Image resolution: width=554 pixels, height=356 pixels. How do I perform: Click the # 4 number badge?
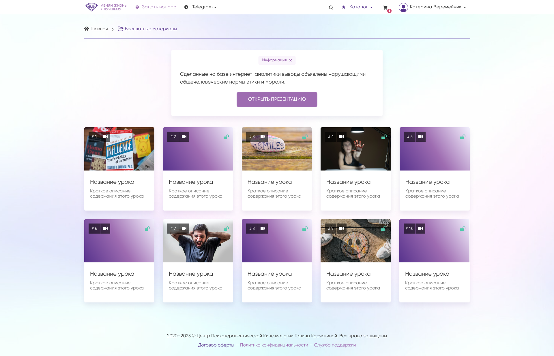331,137
